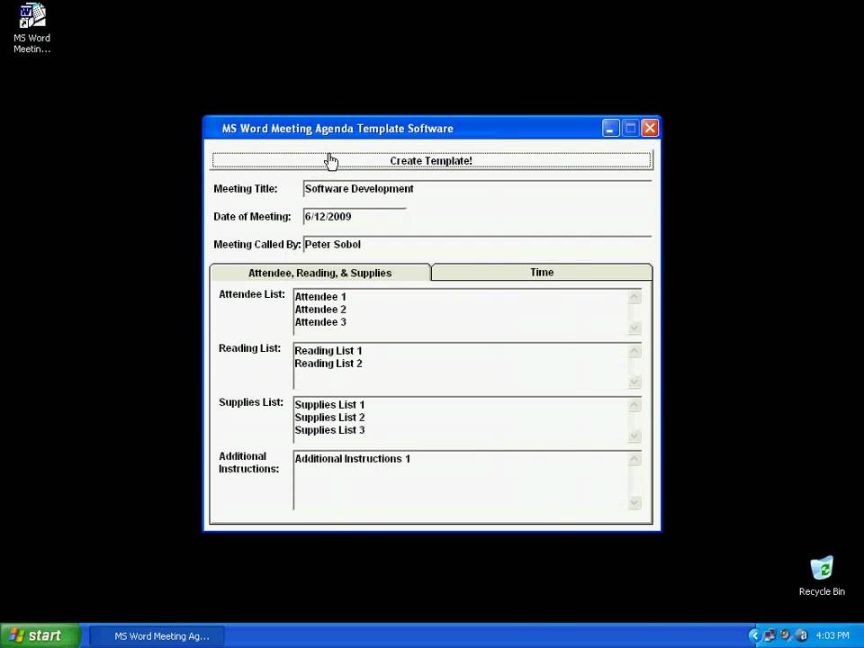Close the Meeting Agenda Template Software window
This screenshot has height=648, width=864.
point(650,129)
